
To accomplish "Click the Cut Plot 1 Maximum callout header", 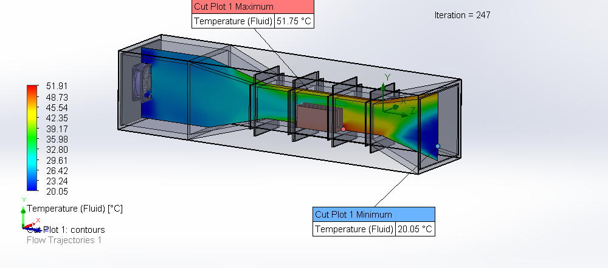I will click(253, 7).
